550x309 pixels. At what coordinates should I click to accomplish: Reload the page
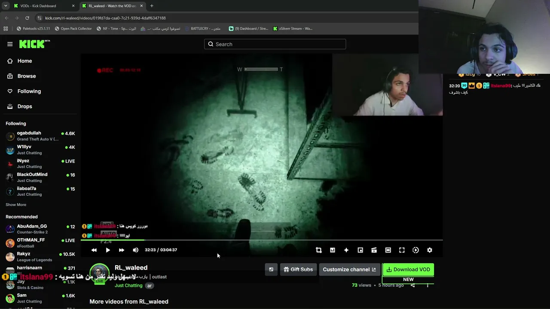click(x=27, y=18)
